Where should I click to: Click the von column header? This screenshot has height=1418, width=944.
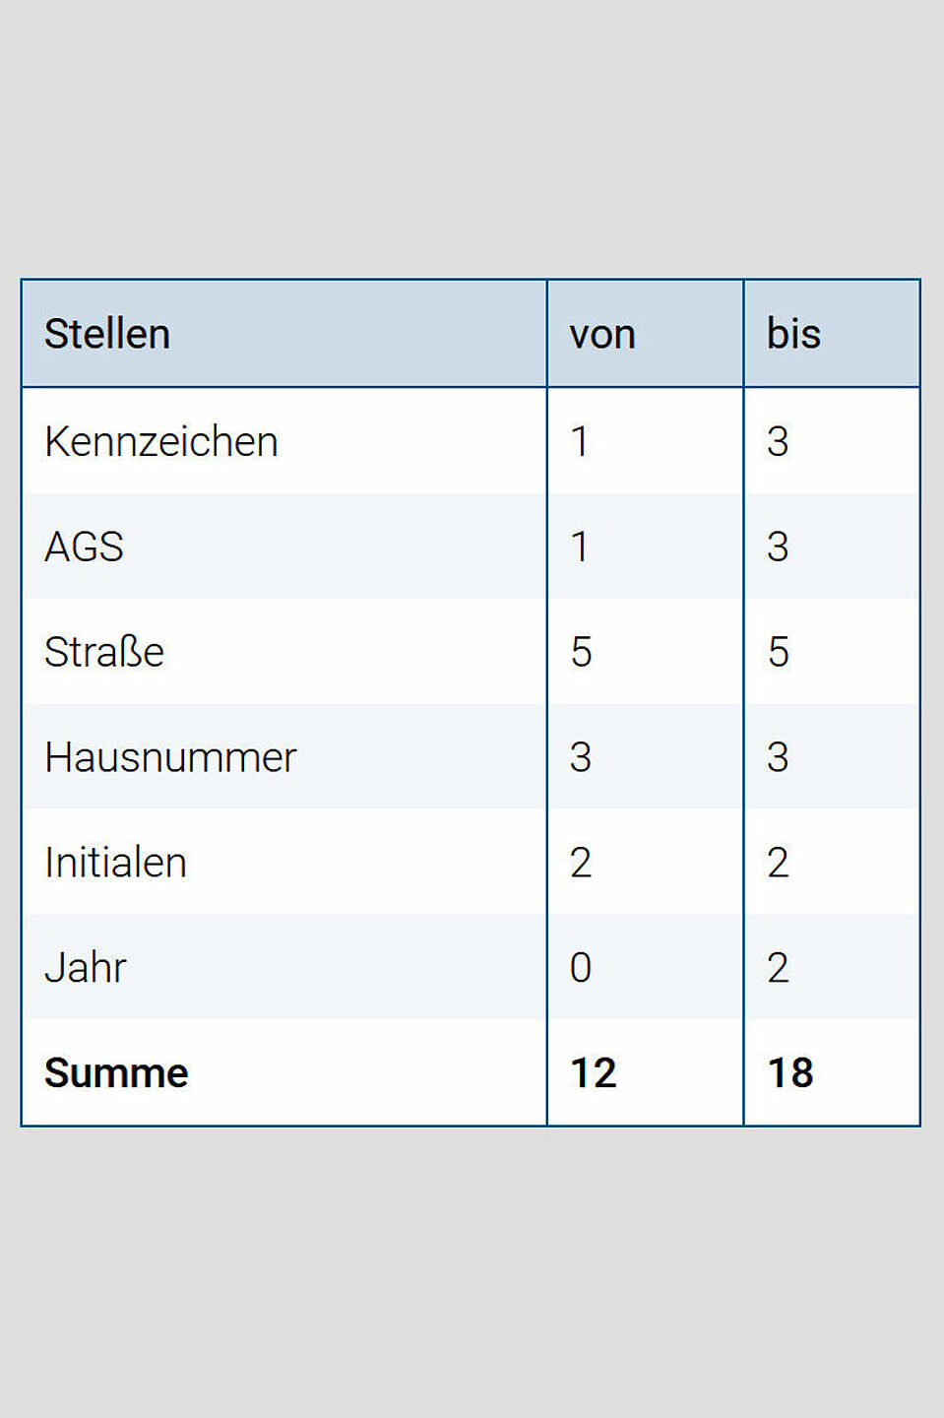point(602,335)
